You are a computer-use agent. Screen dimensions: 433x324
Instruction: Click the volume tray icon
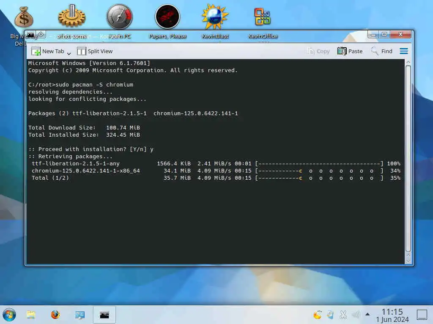pos(356,314)
